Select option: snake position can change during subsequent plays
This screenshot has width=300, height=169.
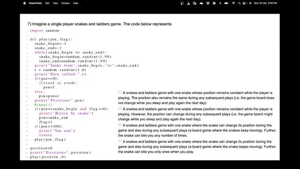[120, 108]
